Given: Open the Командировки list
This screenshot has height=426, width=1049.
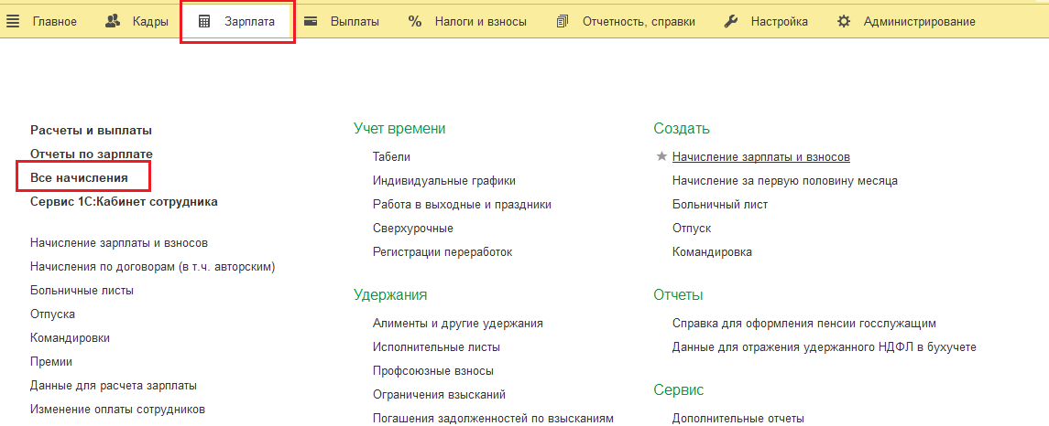Looking at the screenshot, I should [x=71, y=338].
